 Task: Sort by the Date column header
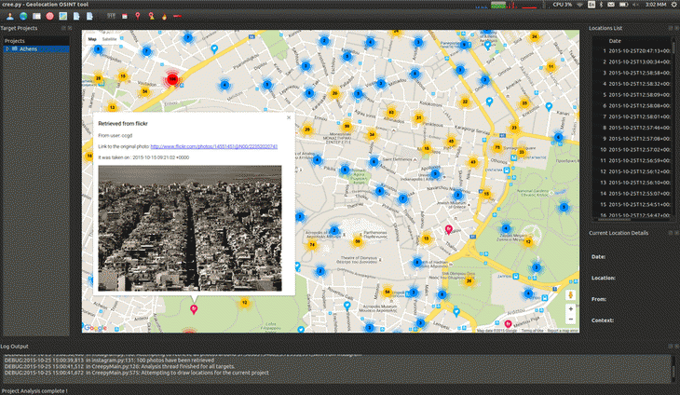615,41
